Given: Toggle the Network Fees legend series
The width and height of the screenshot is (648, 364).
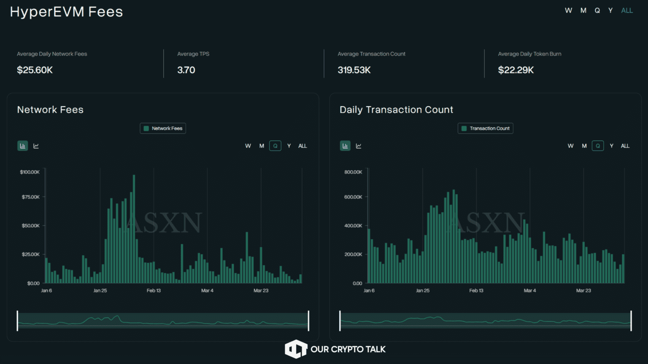Looking at the screenshot, I should (163, 128).
